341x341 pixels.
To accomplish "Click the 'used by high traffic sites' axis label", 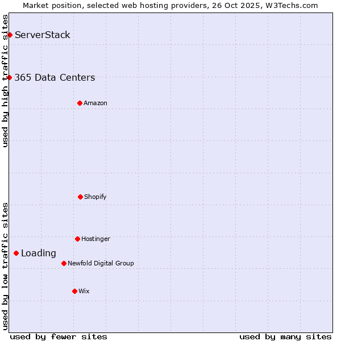I will (5, 81).
